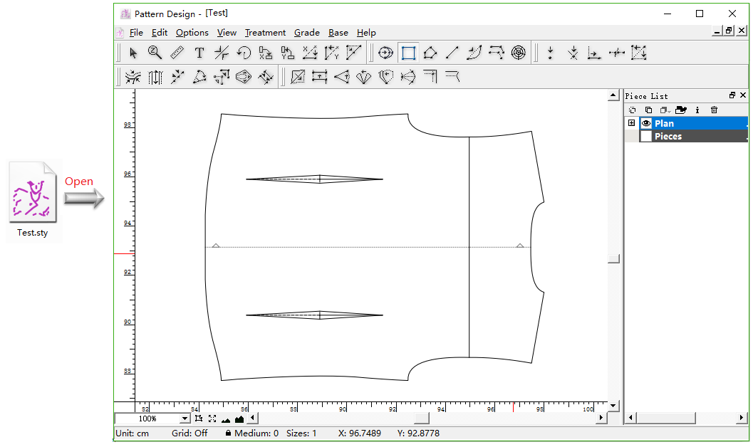Click the trash icon in Piece List
The image size is (753, 447).
pos(714,110)
